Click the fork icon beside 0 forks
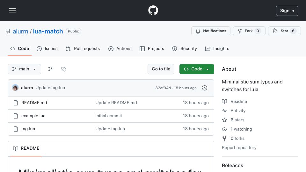Image resolution: width=306 pixels, height=172 pixels. [x=224, y=139]
